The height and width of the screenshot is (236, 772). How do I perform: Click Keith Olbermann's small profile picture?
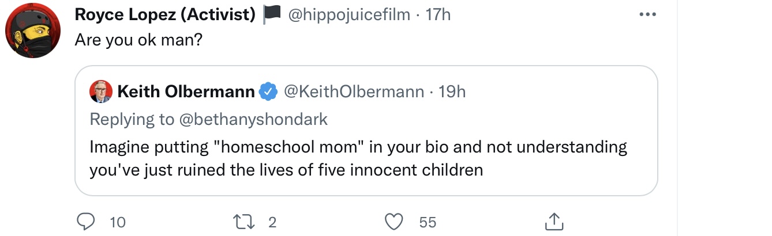(100, 92)
